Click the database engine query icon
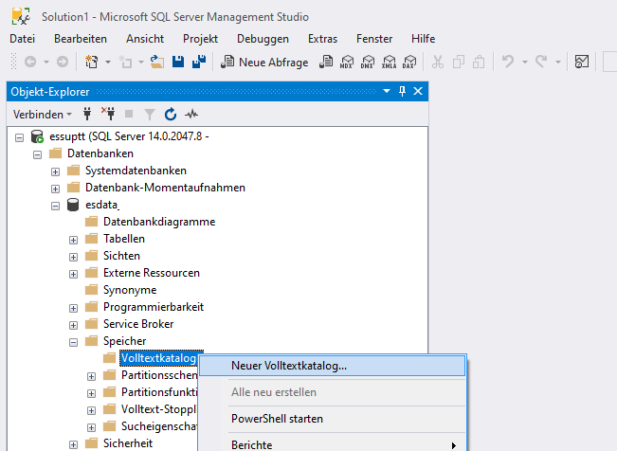This screenshot has width=617, height=451. click(x=326, y=62)
